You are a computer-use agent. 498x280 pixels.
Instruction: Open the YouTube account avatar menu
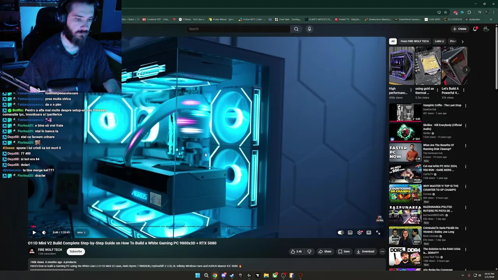[x=486, y=29]
